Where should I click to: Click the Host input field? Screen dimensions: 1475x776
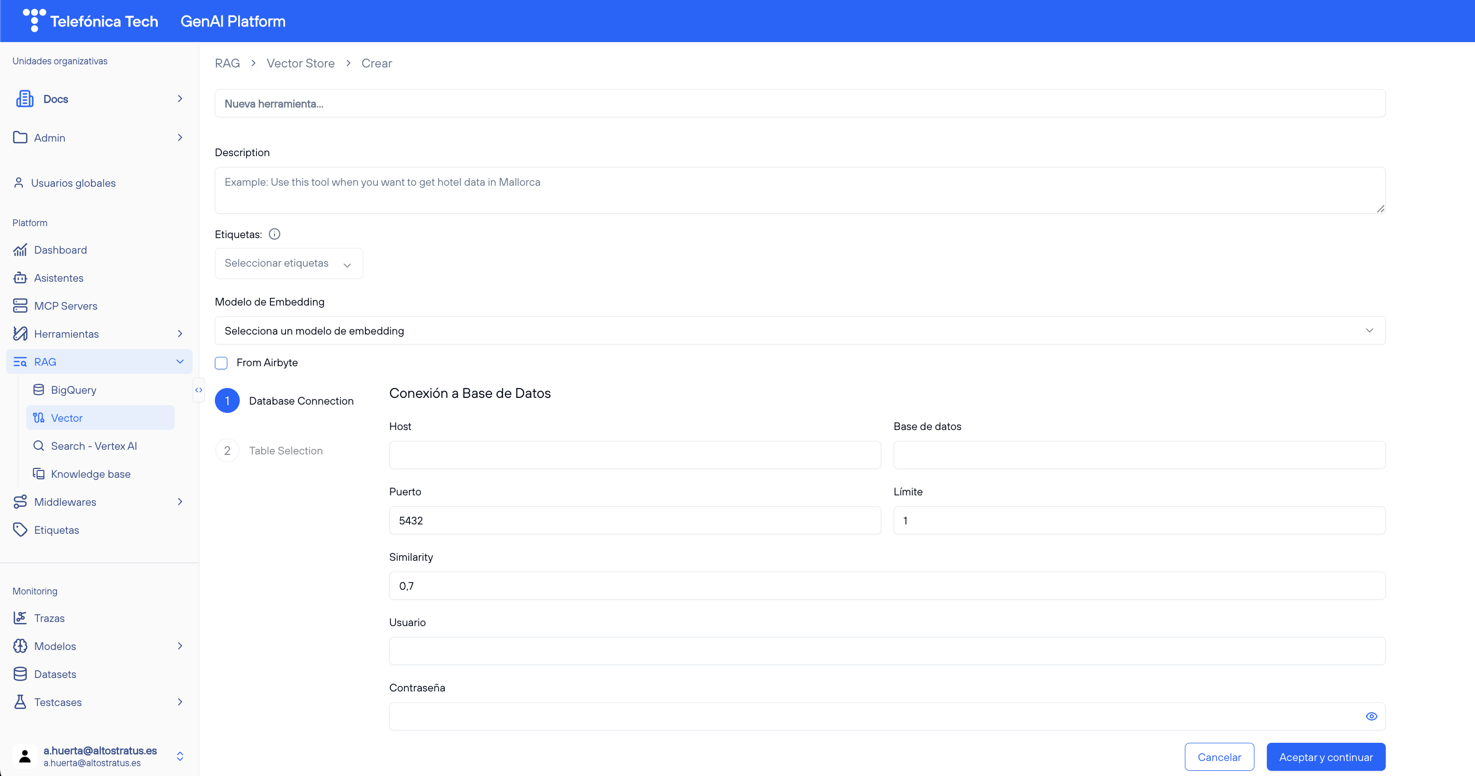tap(634, 455)
